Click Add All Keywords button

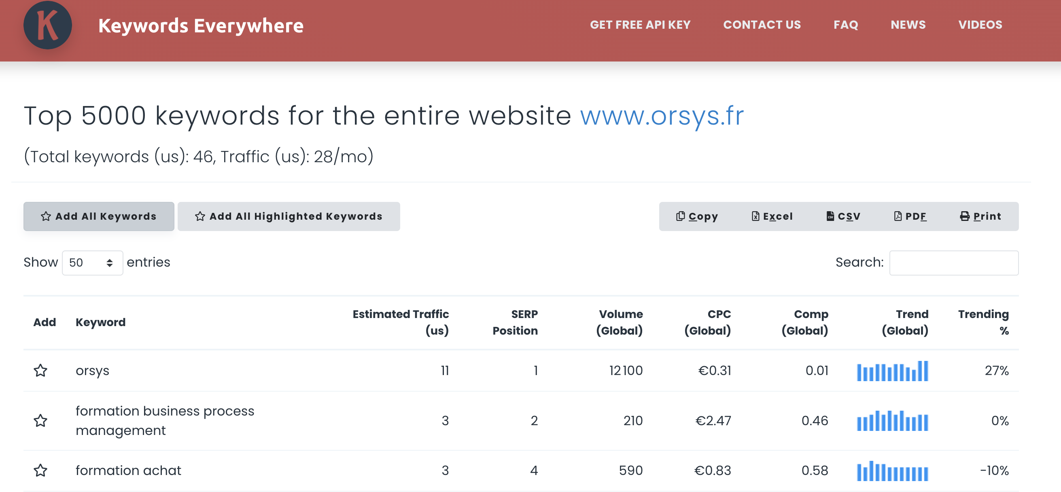(x=99, y=216)
